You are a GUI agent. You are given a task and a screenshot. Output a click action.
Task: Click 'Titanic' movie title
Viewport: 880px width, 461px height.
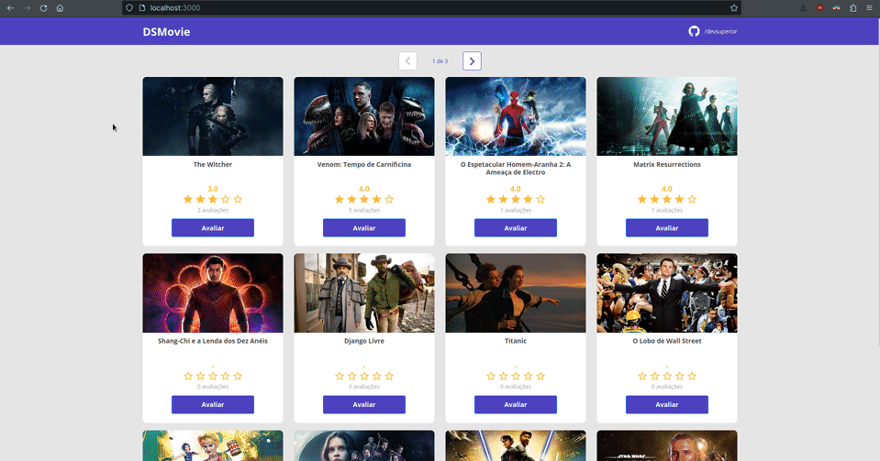point(516,341)
